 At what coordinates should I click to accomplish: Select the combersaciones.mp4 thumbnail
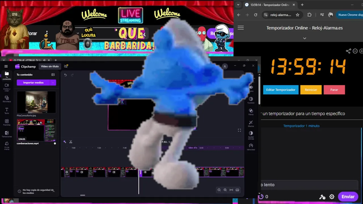pyautogui.click(x=36, y=130)
